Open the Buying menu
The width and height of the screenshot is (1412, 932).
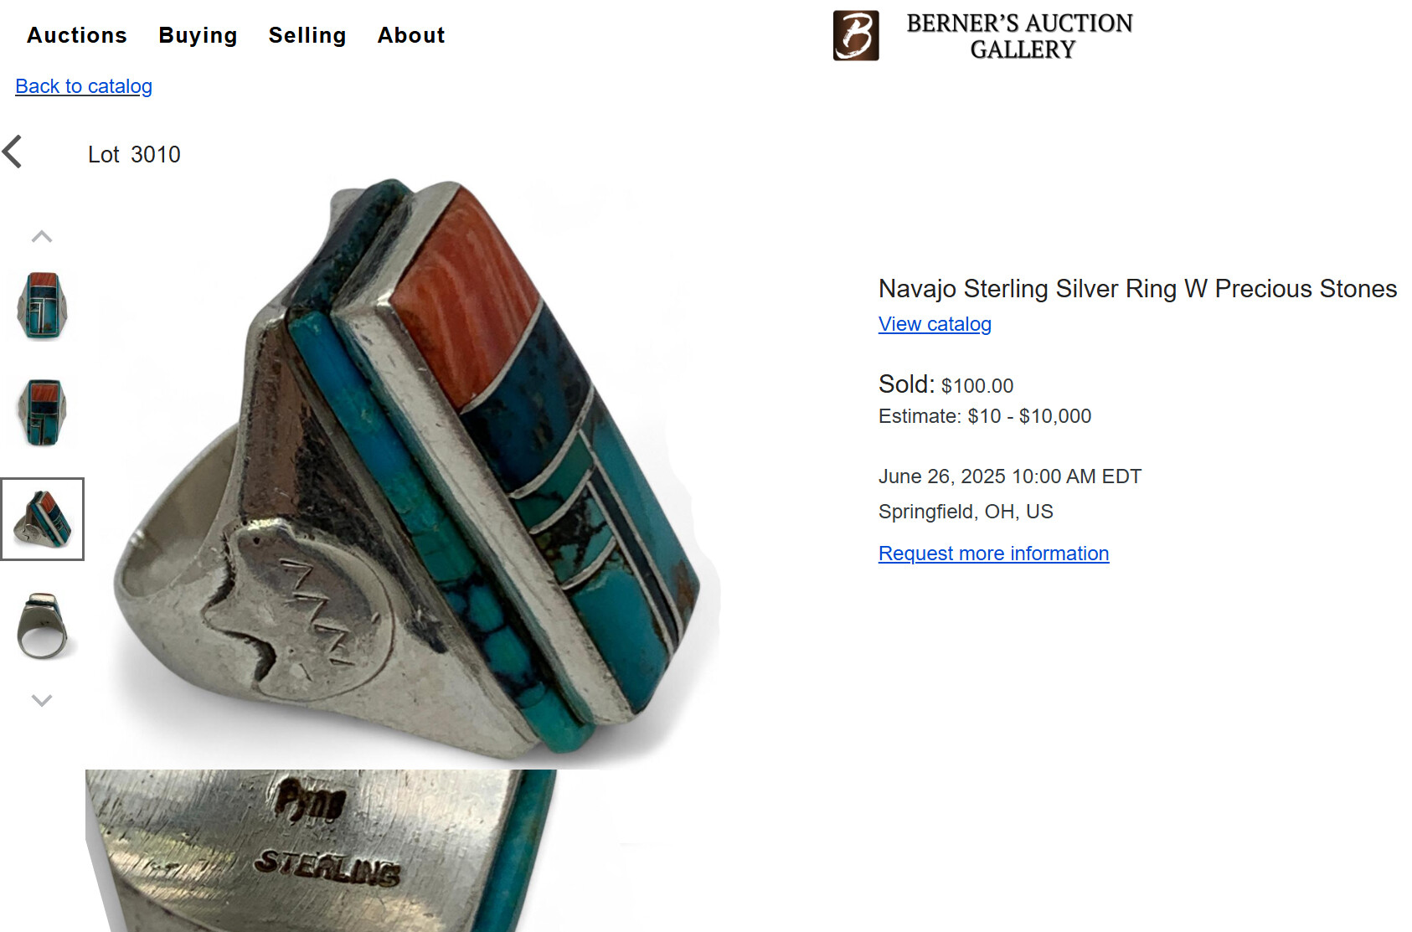pyautogui.click(x=198, y=35)
